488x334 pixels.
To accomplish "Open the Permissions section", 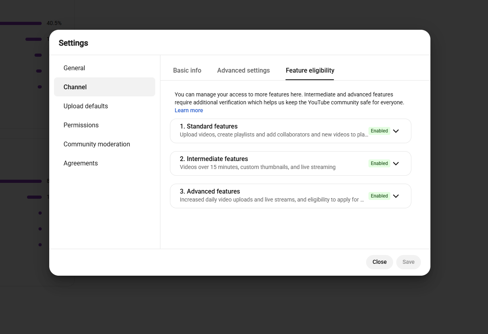I will point(104,125).
